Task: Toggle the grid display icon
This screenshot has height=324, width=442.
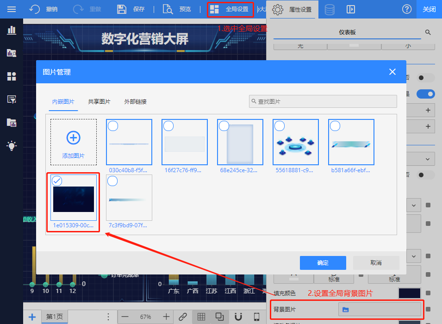Action: (x=201, y=317)
